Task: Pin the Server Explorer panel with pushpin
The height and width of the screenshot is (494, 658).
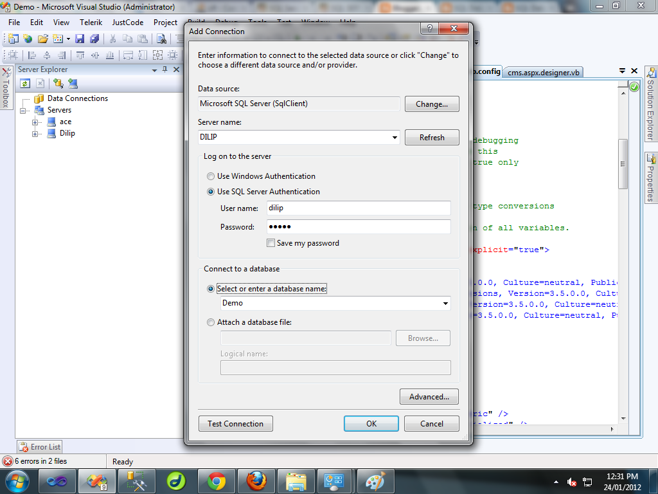Action: coord(165,69)
